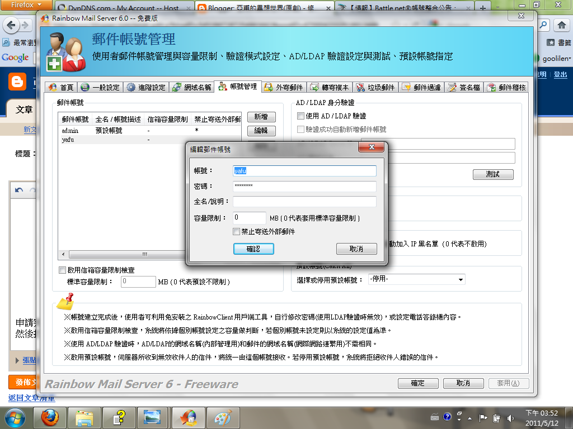Screen dimensions: 573x429
Task: Switch to the 進階設定 tab
Action: point(146,87)
